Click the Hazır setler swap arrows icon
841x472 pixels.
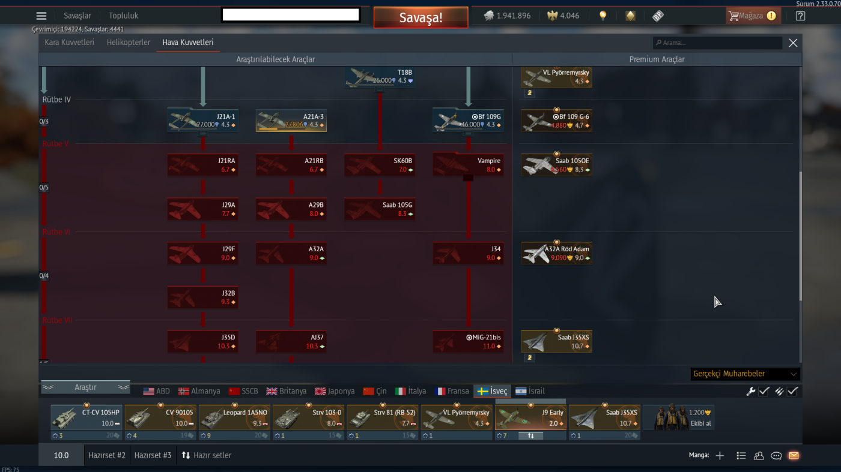coord(186,456)
